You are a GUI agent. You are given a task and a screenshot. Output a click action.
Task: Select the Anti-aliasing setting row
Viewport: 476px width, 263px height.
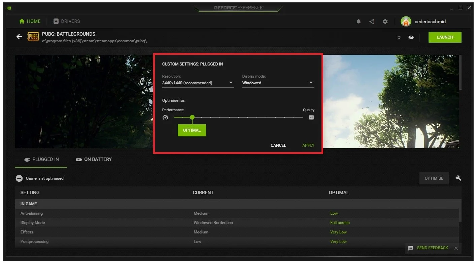pos(237,213)
